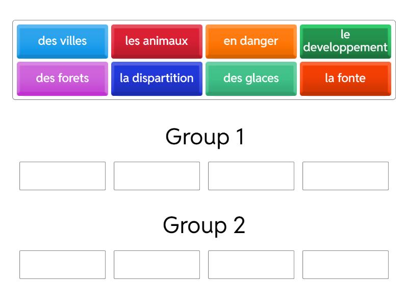Click the 'Group 2' heading

click(205, 225)
